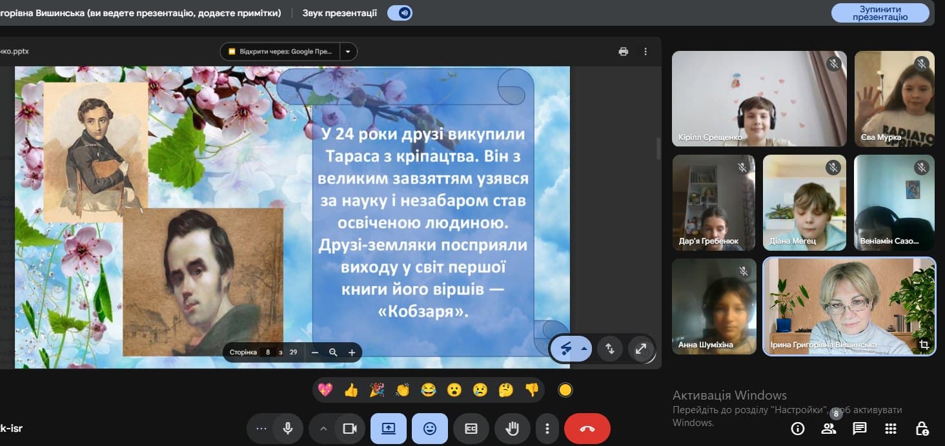This screenshot has height=446, width=945.
Task: Click the «Кобзаря» slide text
Action: point(423,311)
